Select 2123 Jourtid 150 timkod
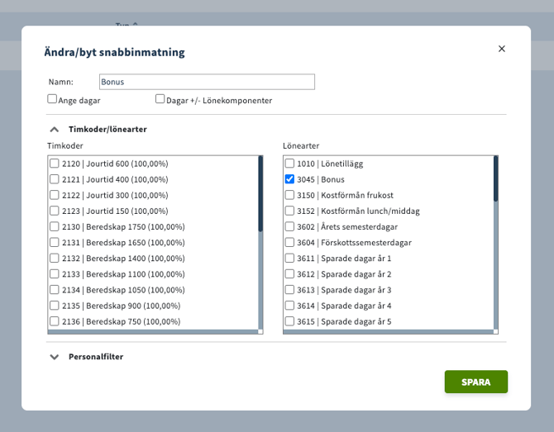This screenshot has width=554, height=432. tap(55, 211)
